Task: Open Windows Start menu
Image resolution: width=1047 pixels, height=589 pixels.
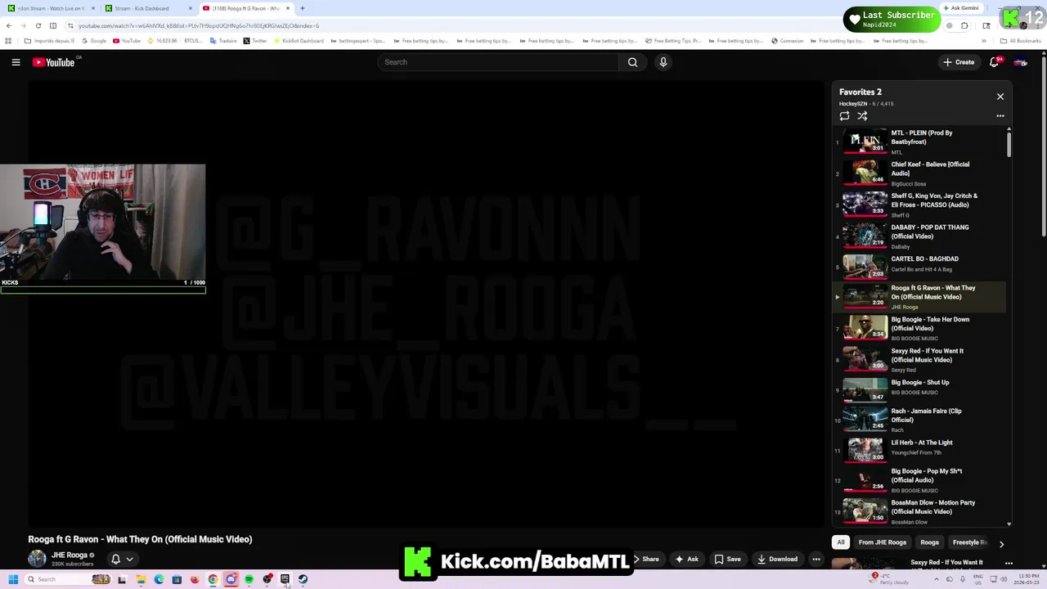Action: click(x=12, y=579)
